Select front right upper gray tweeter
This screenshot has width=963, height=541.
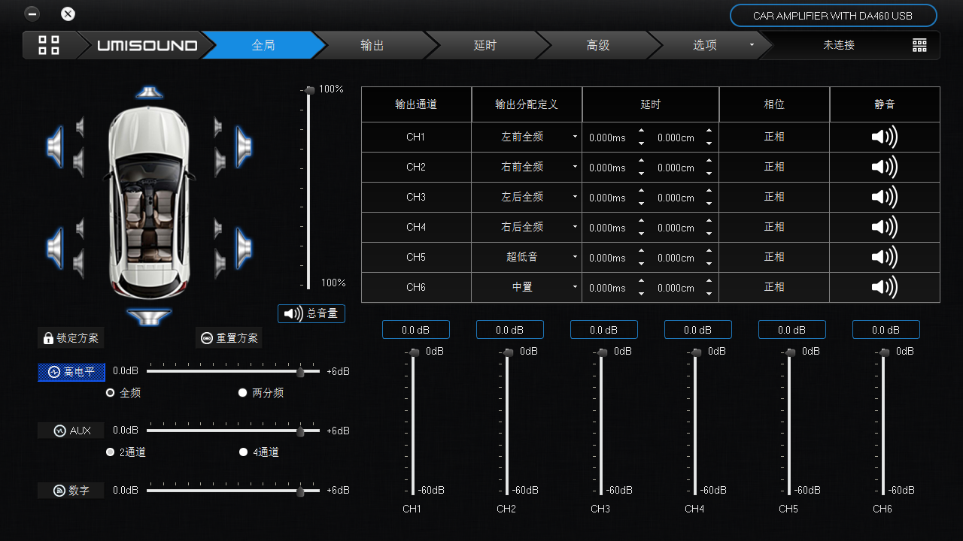pos(218,126)
